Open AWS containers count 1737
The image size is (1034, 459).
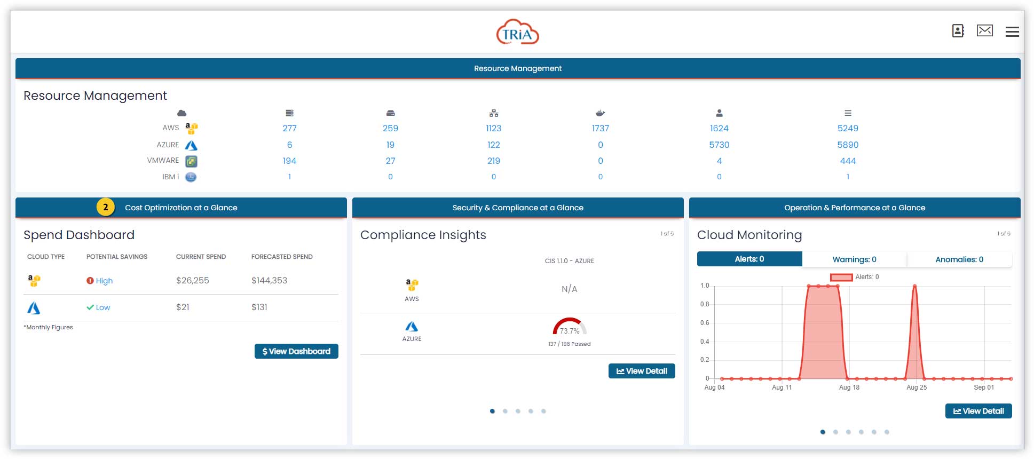click(601, 128)
